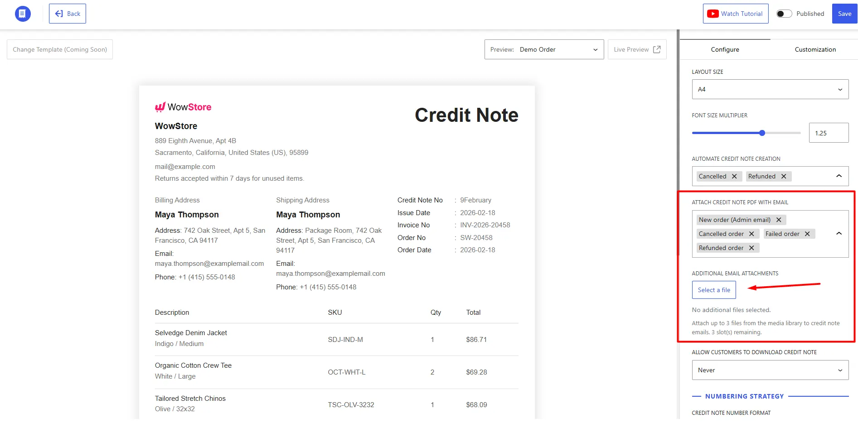Click the Credit Note title in preview
Viewport: 858px width, 423px height.
point(466,115)
